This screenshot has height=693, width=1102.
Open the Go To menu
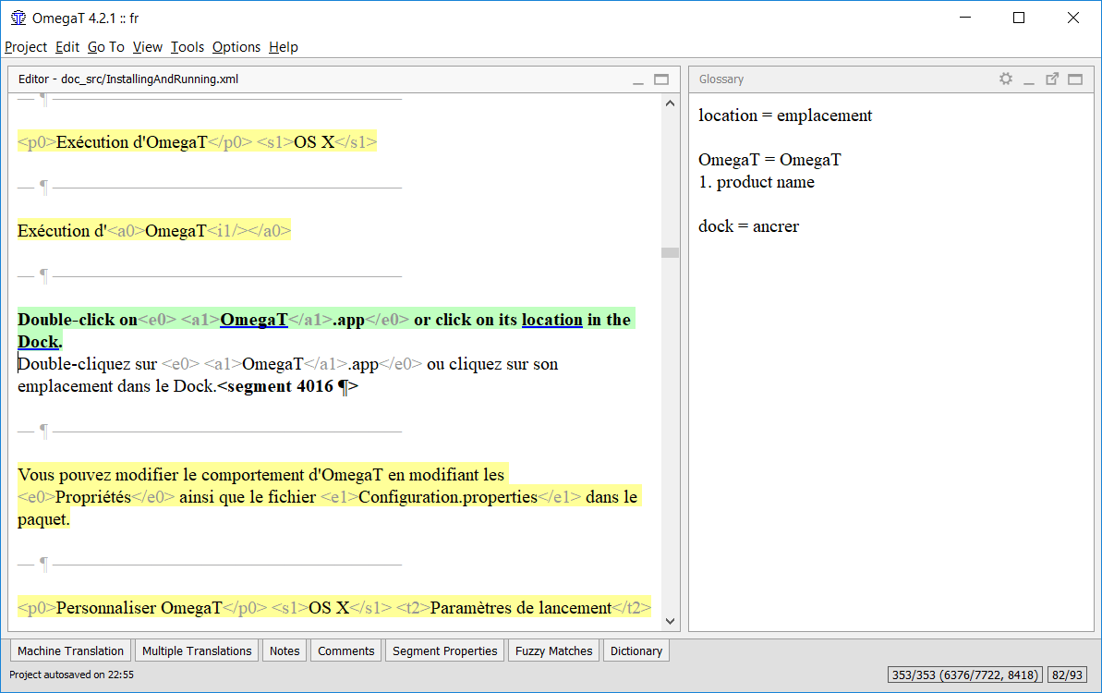(x=106, y=47)
